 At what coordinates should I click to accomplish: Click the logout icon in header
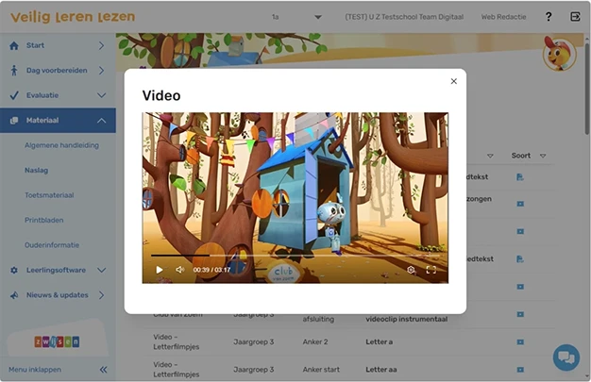[x=575, y=17]
